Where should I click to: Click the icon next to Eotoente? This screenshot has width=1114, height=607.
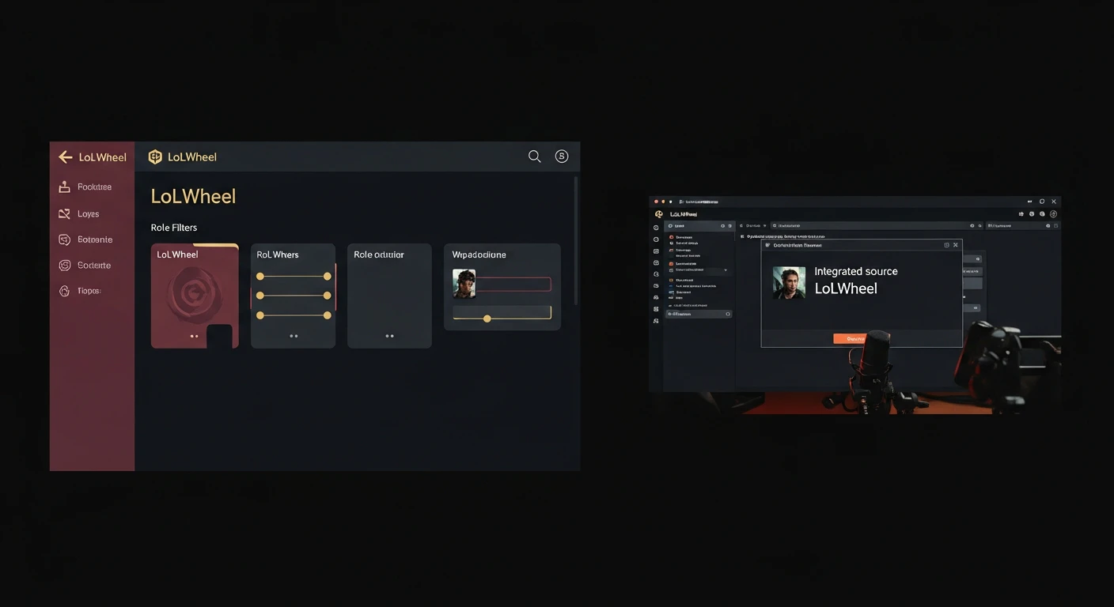click(65, 239)
